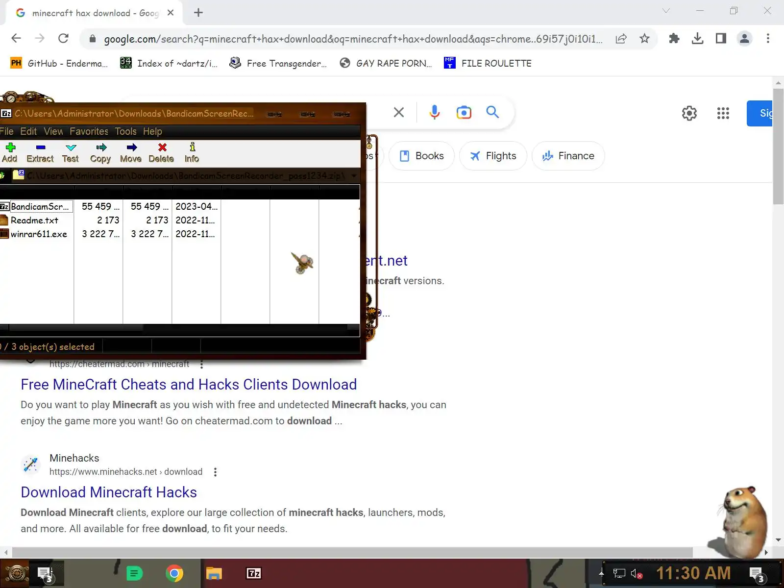Open the Google apps grid
784x588 pixels.
coord(723,113)
